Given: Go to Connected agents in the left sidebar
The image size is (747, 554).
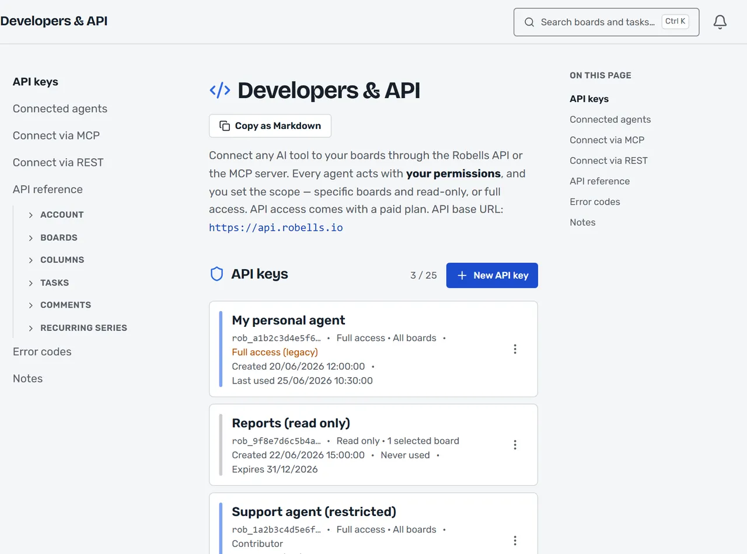Looking at the screenshot, I should 60,109.
